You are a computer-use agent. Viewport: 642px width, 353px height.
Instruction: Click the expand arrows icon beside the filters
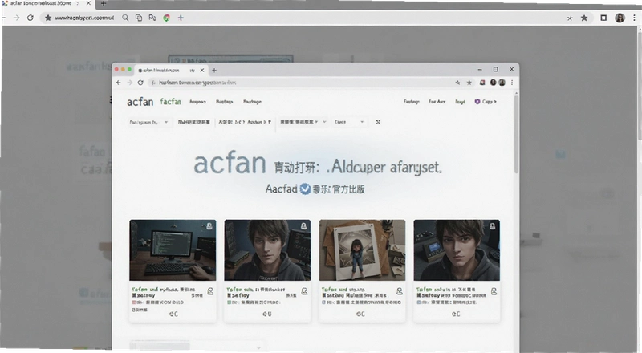378,122
